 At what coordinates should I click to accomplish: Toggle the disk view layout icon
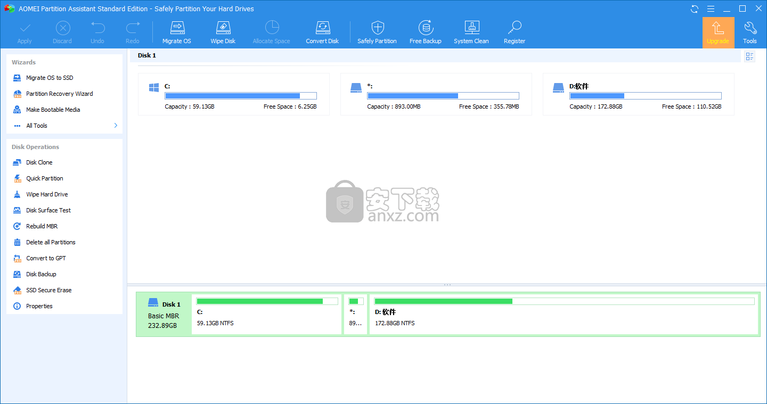click(749, 56)
